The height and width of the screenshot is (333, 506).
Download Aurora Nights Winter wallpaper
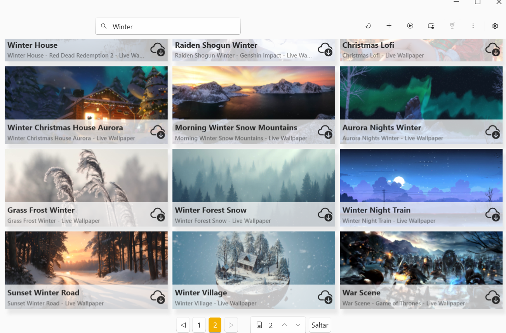click(493, 132)
